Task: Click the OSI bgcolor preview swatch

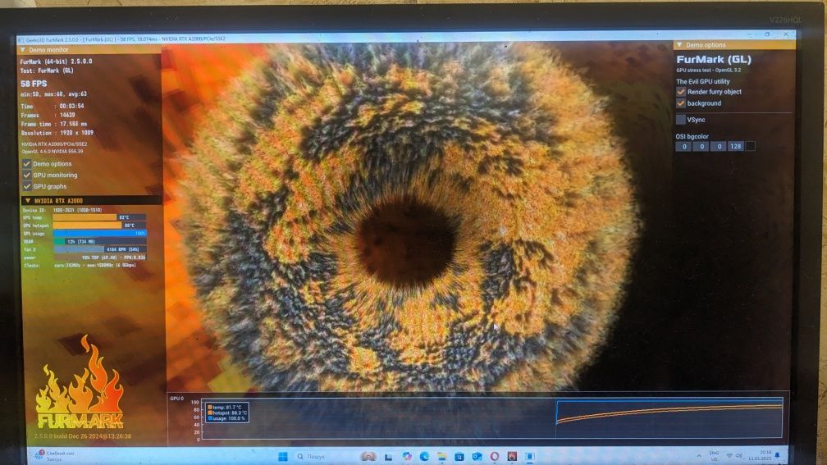Action: tap(750, 146)
